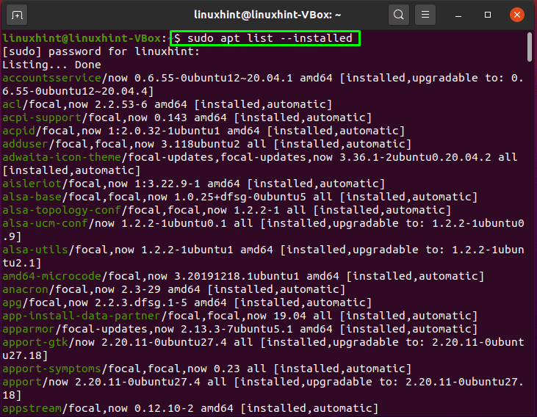Select the apg package name
This screenshot has height=417, width=537.
tap(12, 302)
